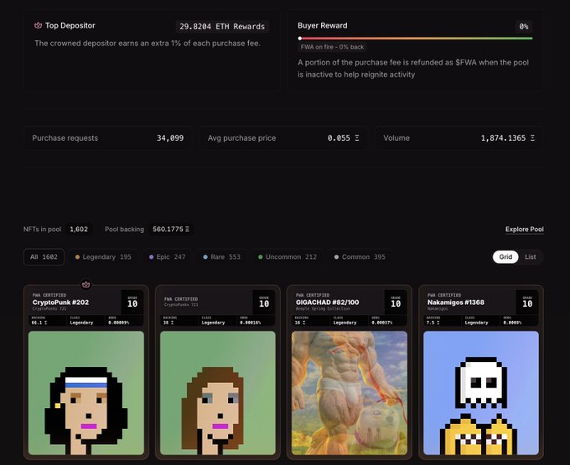
Task: Click the CryptoPunk #202 headband punk image
Action: (86, 393)
